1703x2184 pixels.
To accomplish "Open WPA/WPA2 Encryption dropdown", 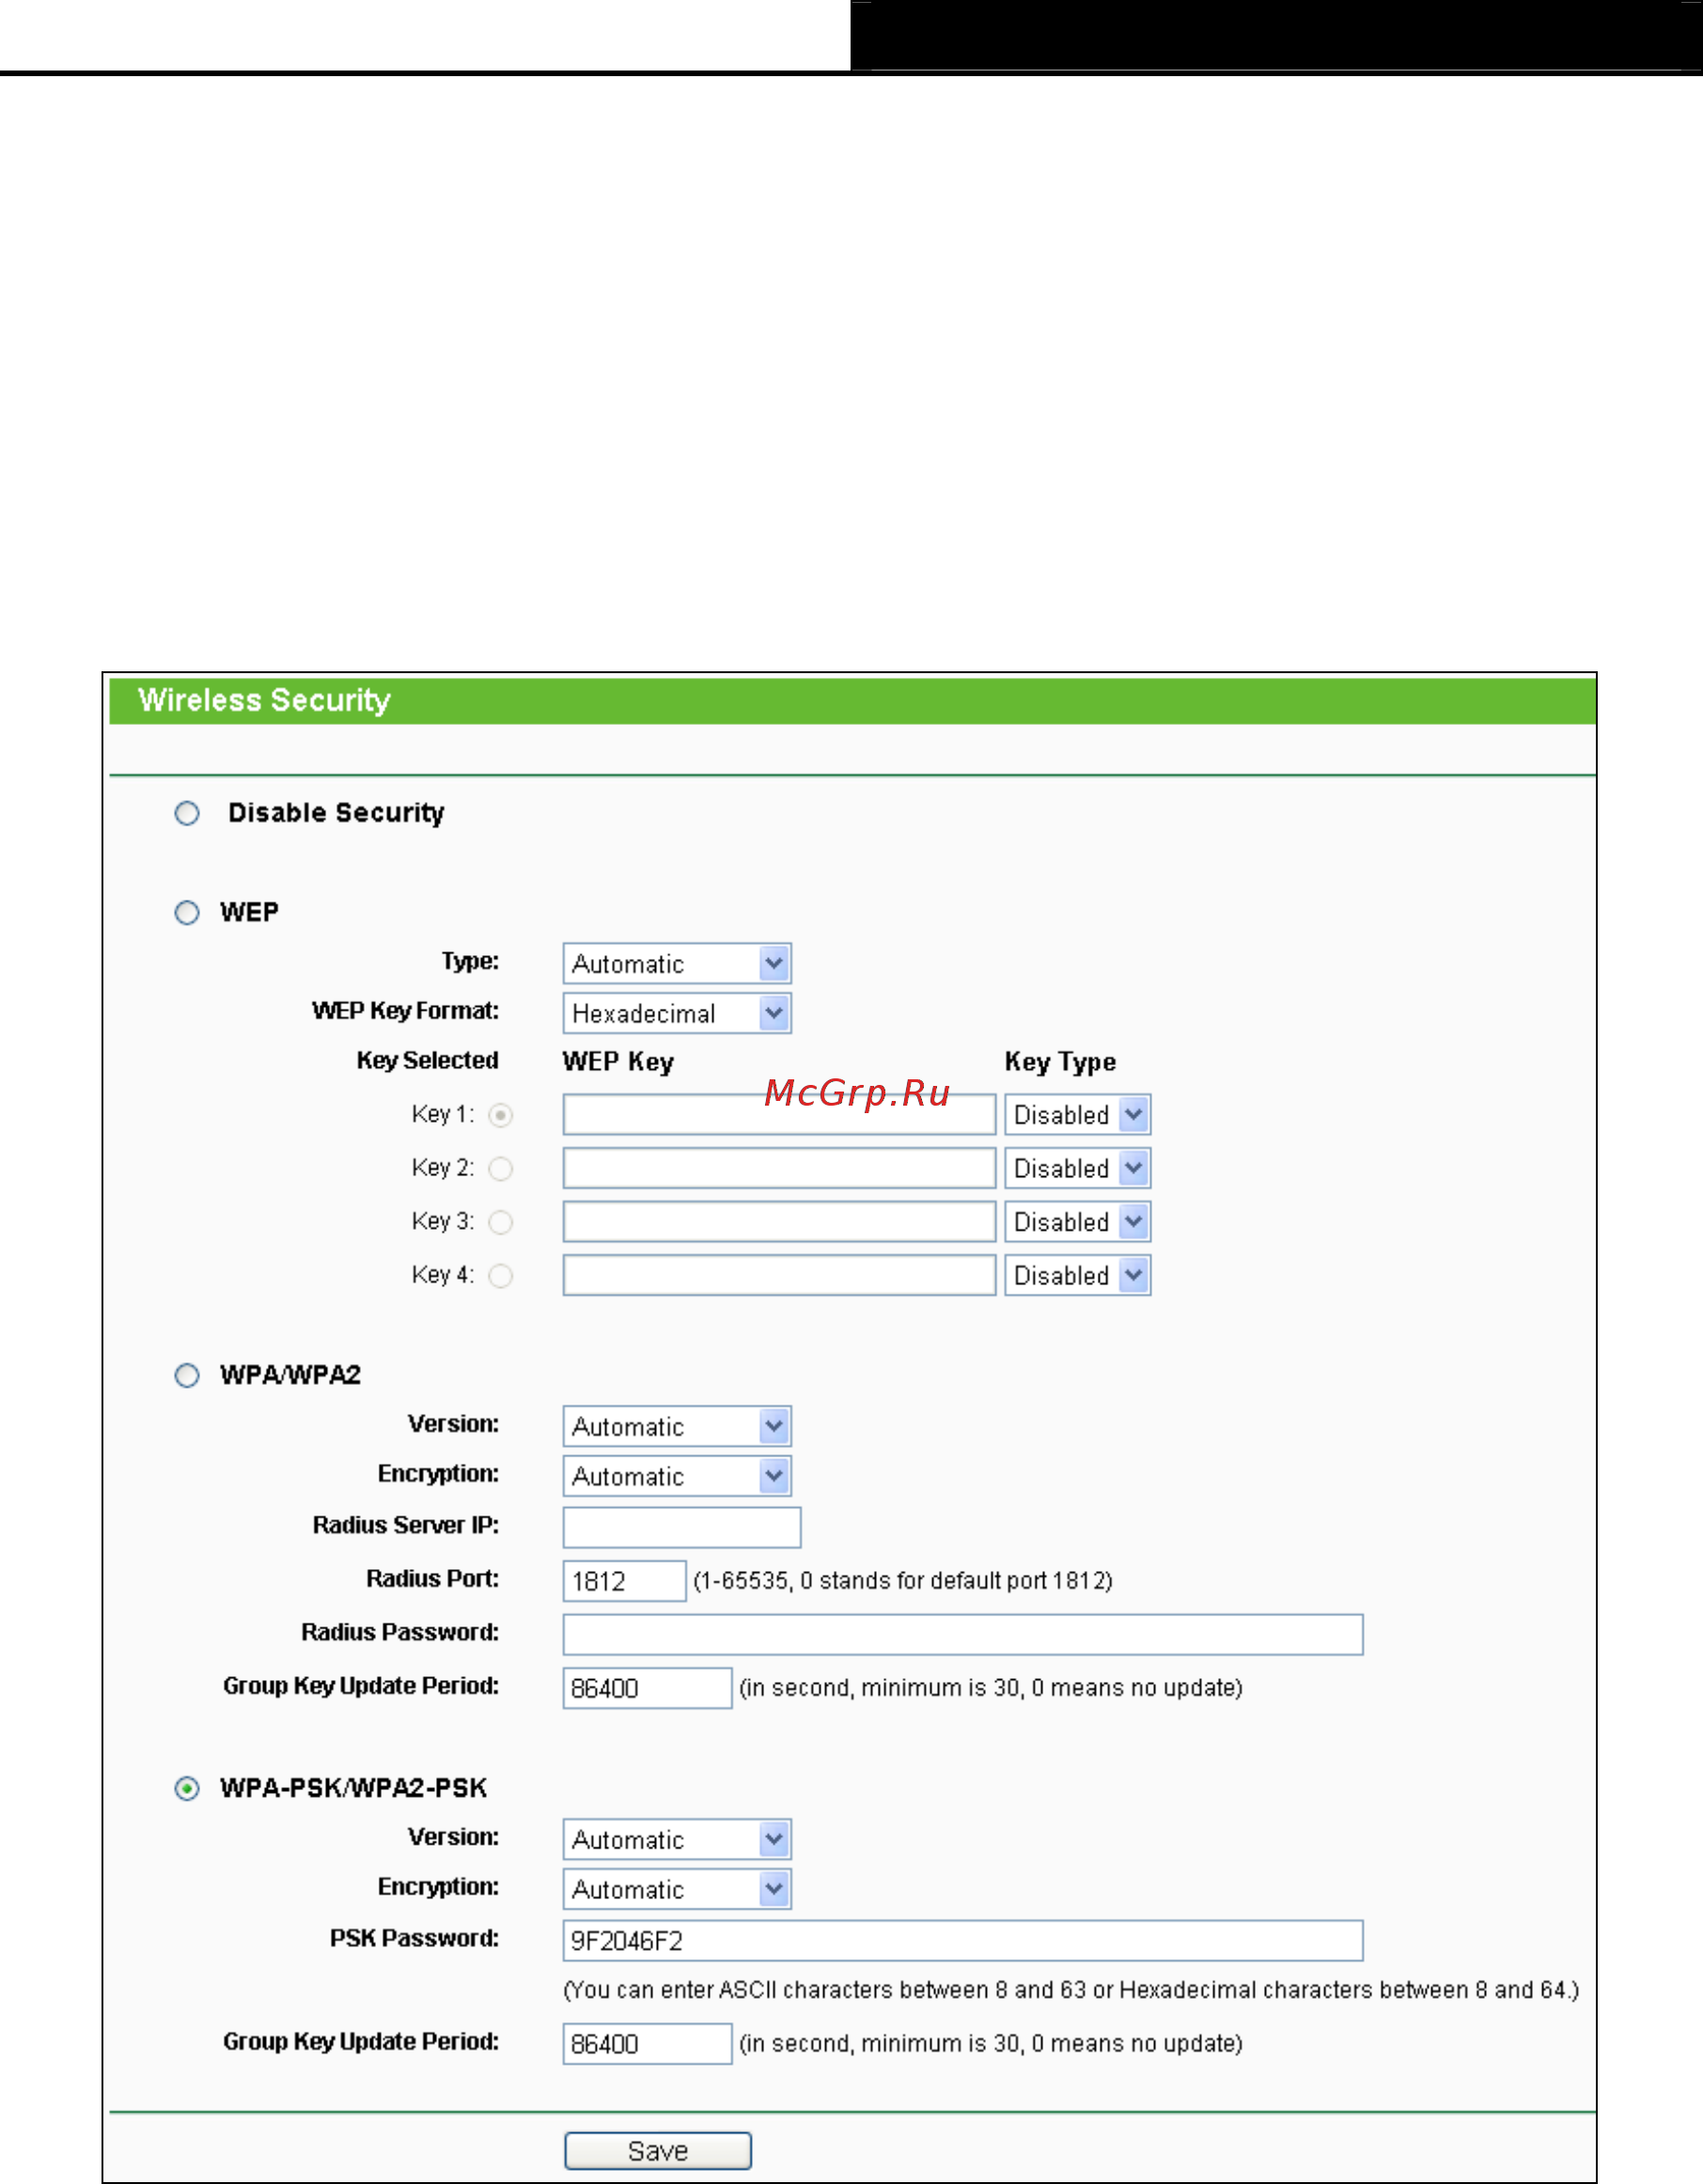I will (677, 1476).
